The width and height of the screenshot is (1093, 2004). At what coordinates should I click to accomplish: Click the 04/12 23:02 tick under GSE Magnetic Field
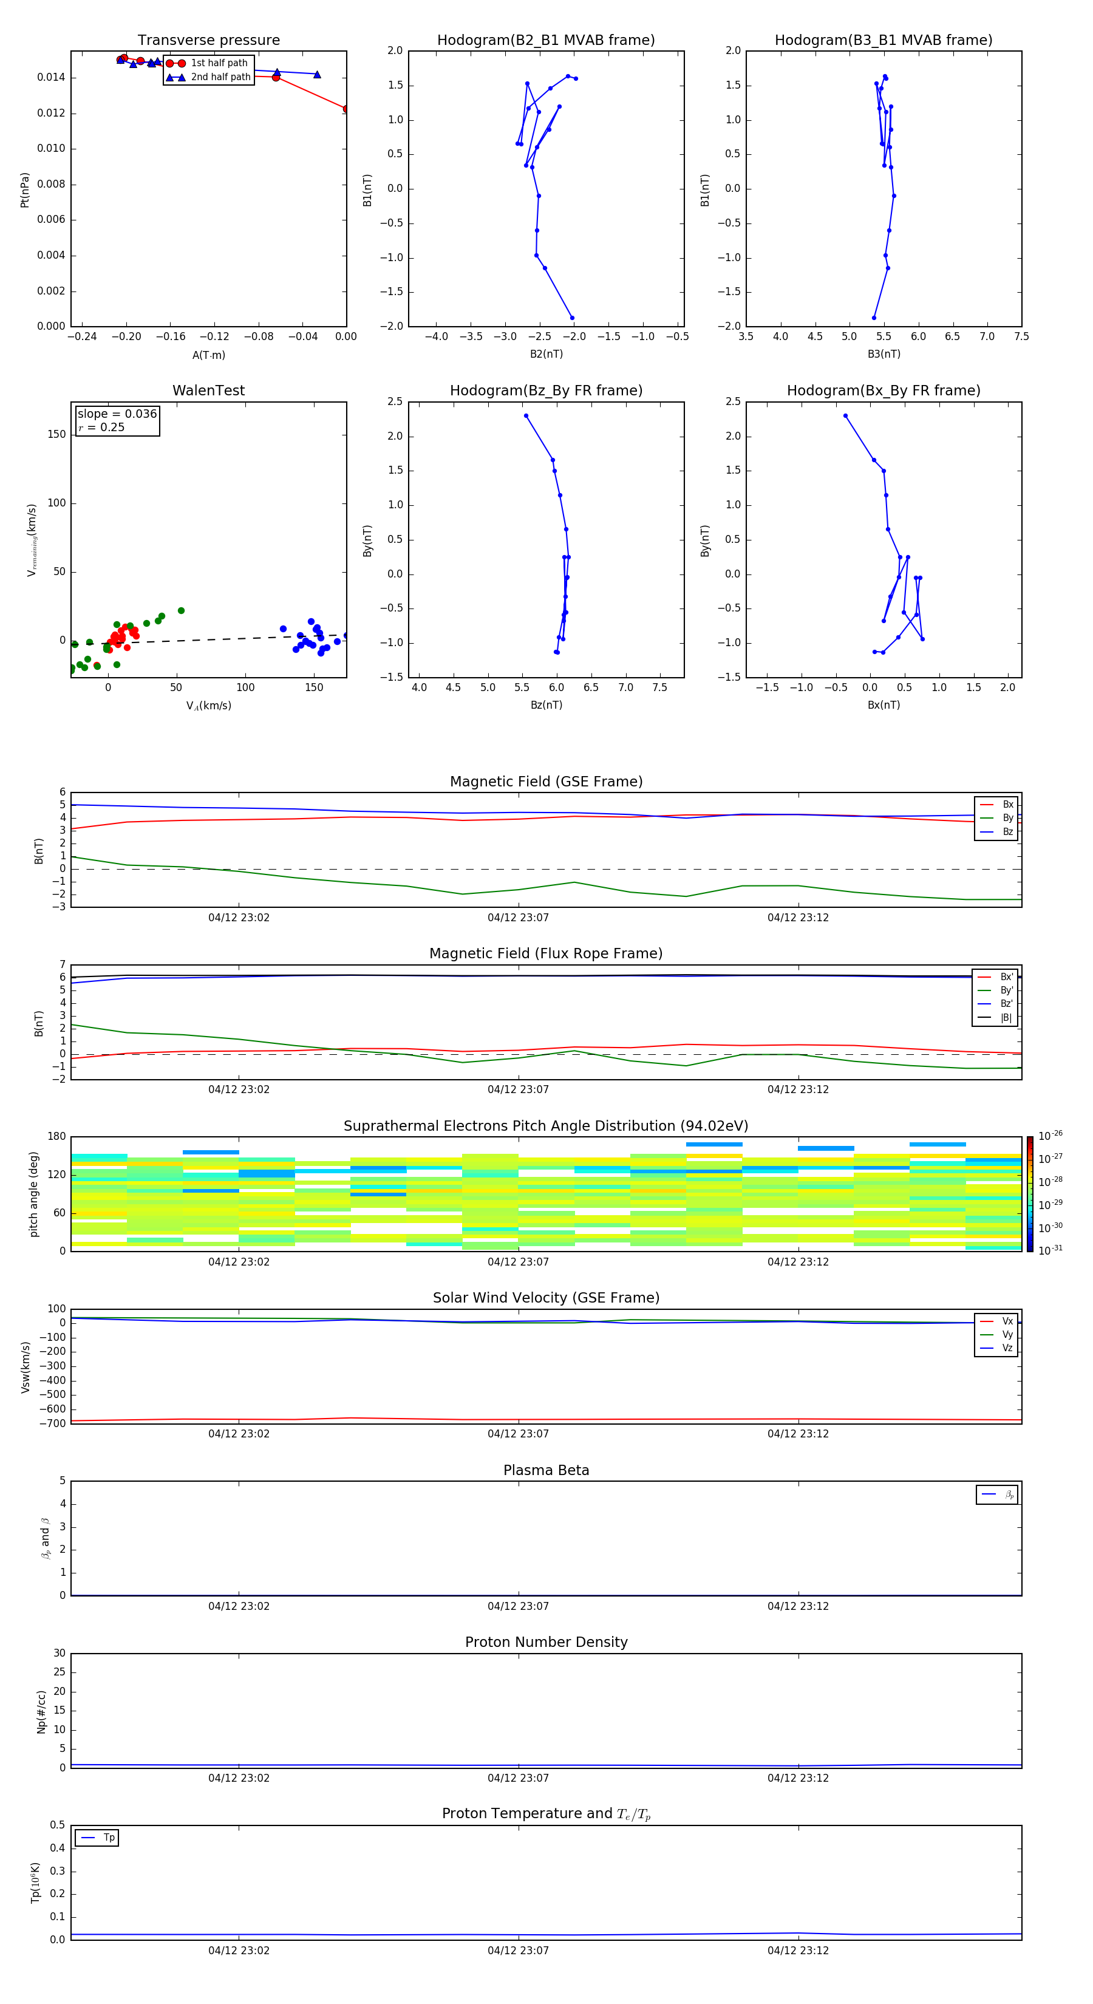point(239,917)
